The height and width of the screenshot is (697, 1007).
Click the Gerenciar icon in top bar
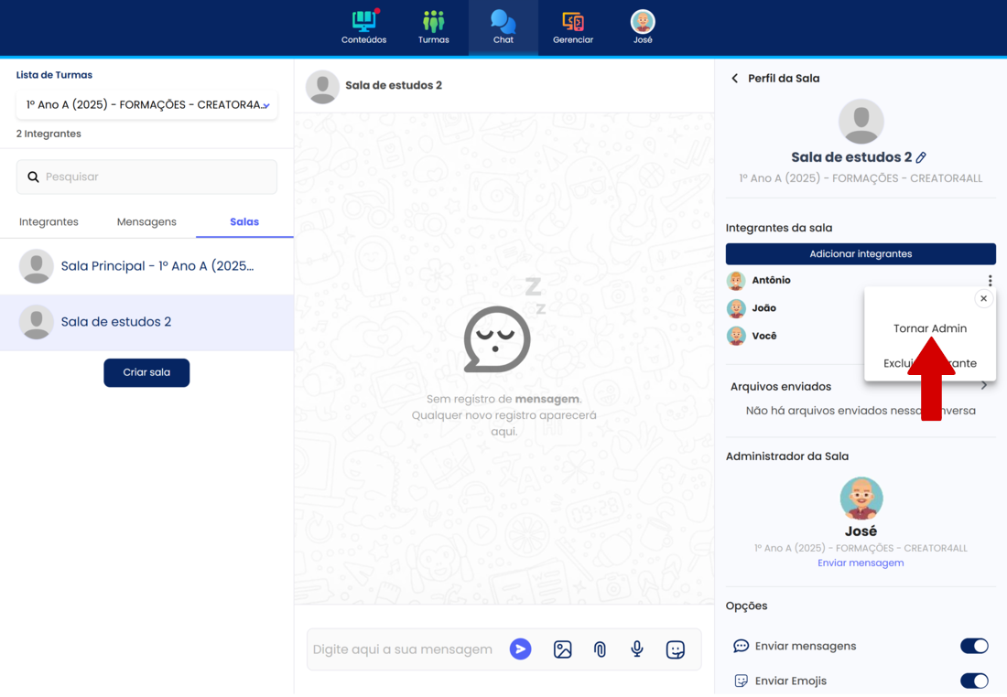(573, 22)
